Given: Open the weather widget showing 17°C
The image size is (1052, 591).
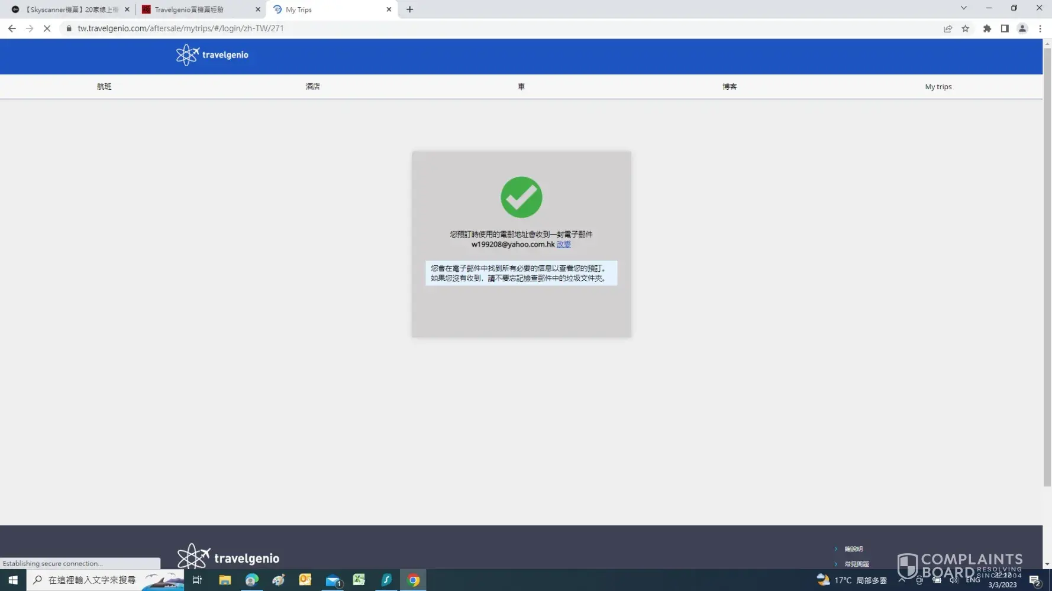Looking at the screenshot, I should (852, 580).
